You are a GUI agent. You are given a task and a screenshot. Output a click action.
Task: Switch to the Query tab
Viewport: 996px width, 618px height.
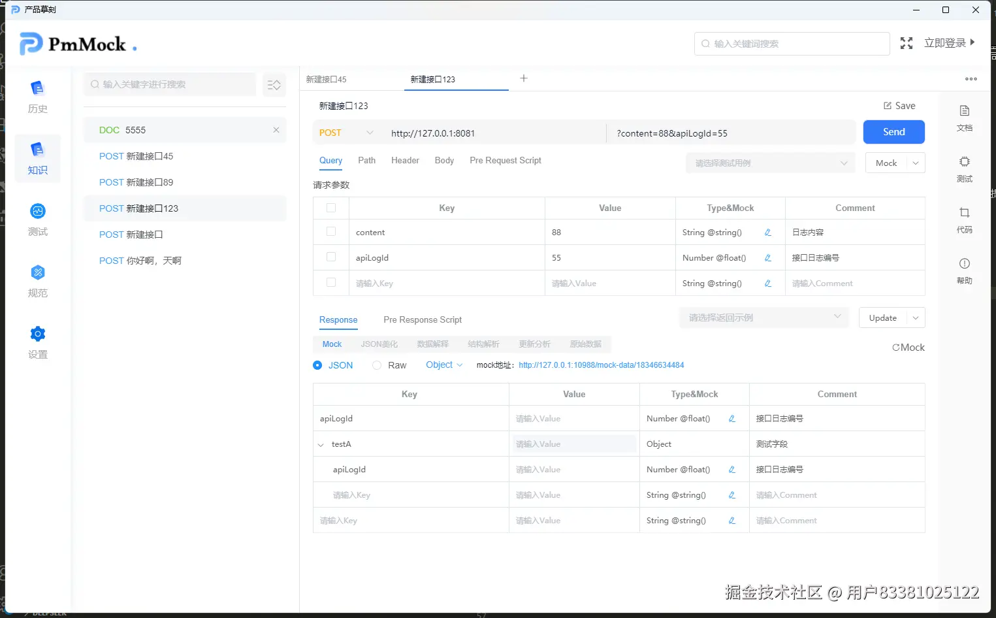[x=330, y=161]
